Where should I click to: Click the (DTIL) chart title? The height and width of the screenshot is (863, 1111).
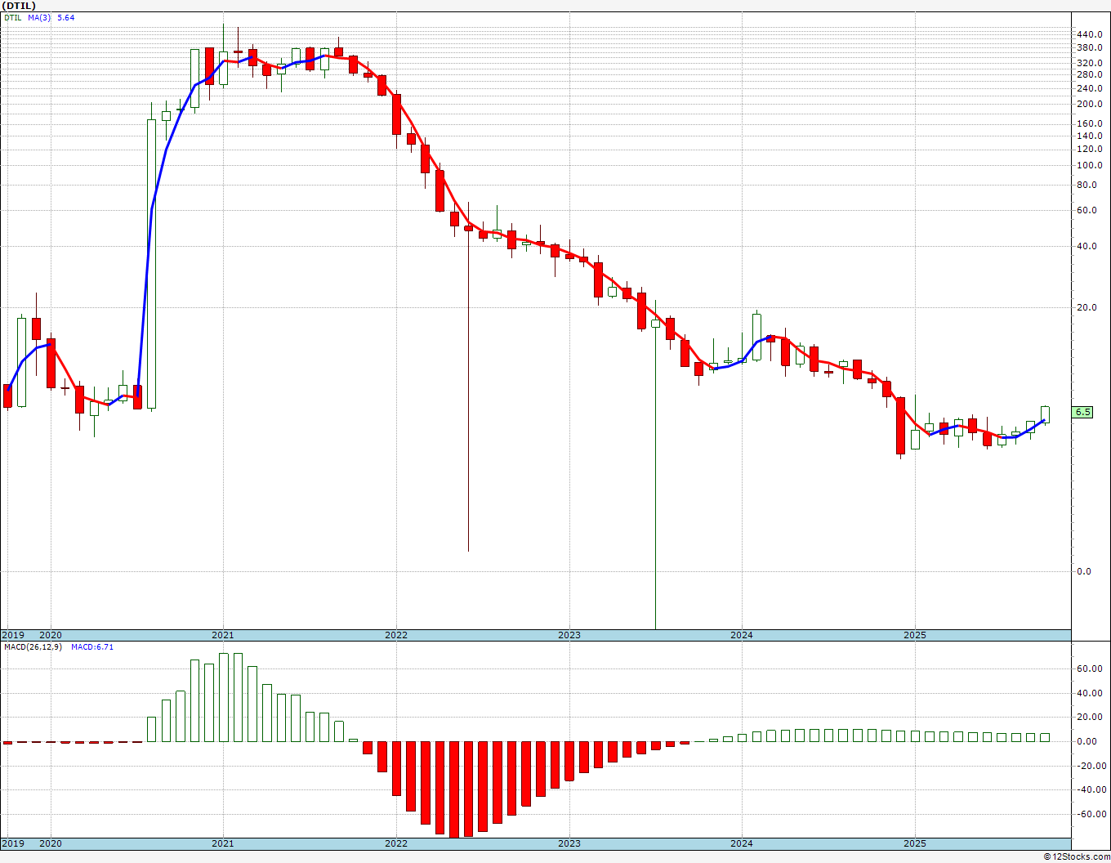(20, 6)
